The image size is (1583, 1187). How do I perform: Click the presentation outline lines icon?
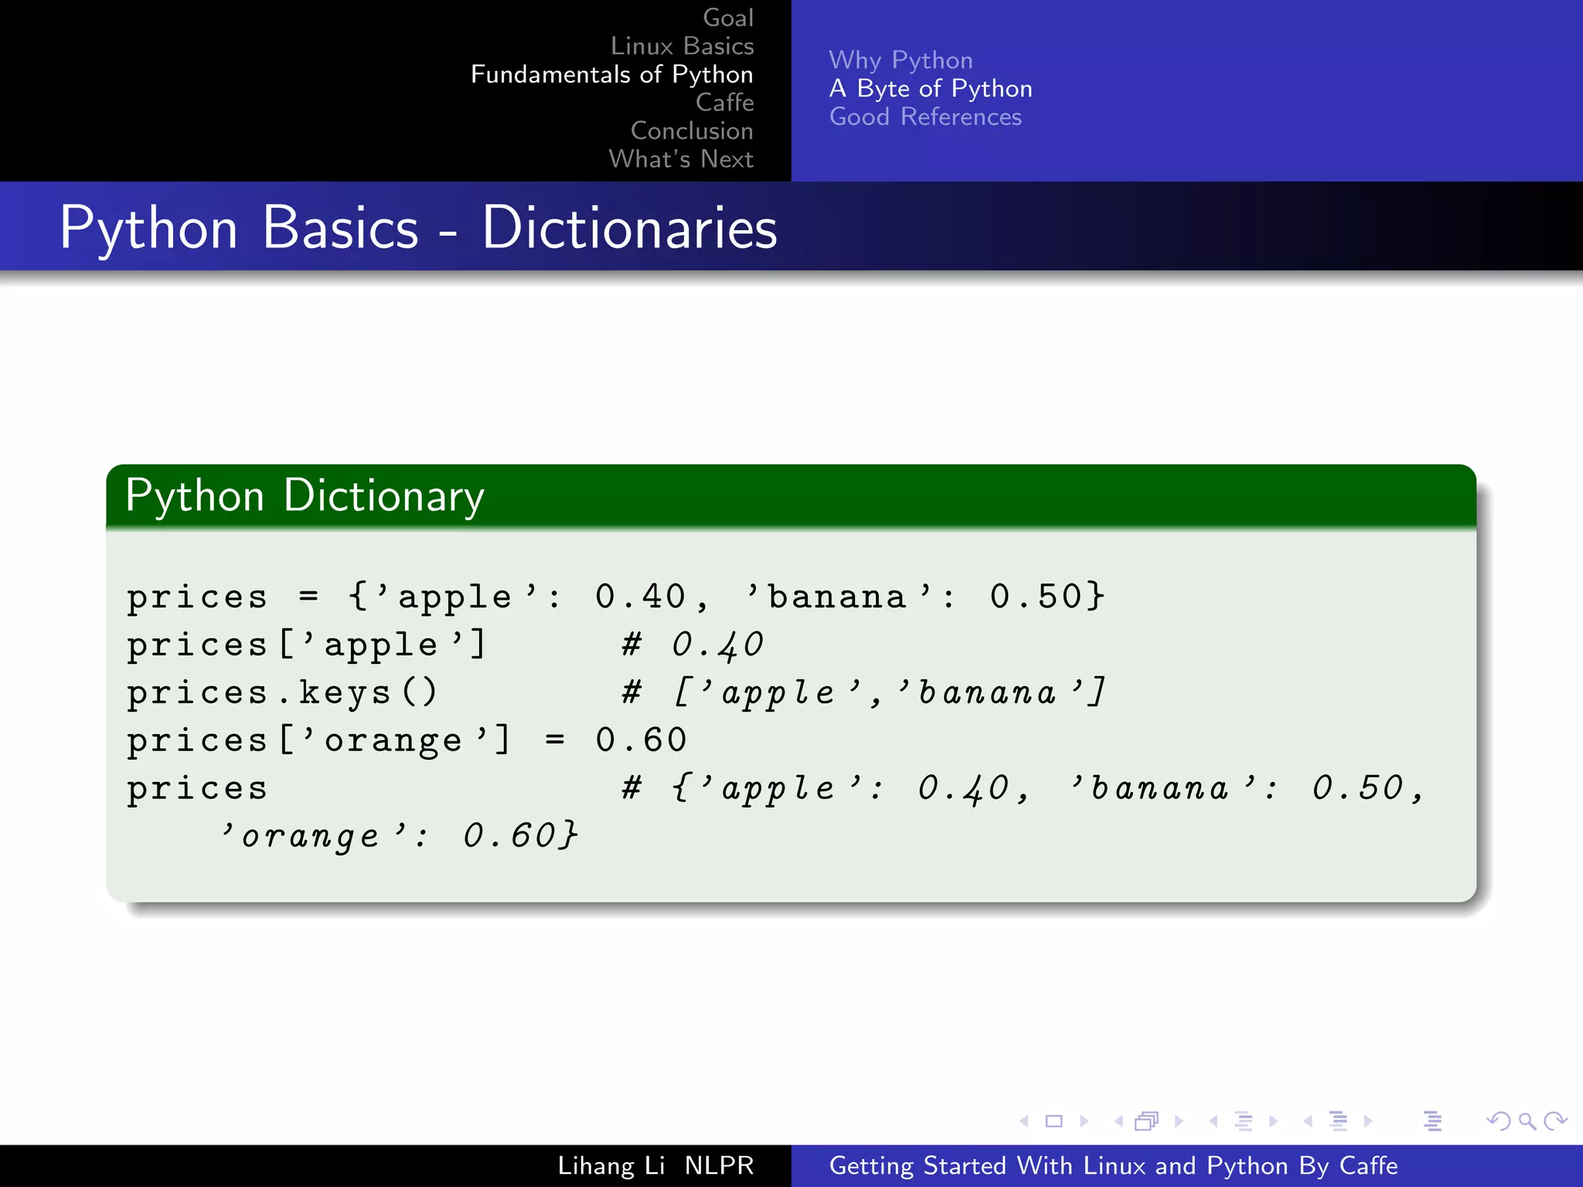[x=1433, y=1121]
